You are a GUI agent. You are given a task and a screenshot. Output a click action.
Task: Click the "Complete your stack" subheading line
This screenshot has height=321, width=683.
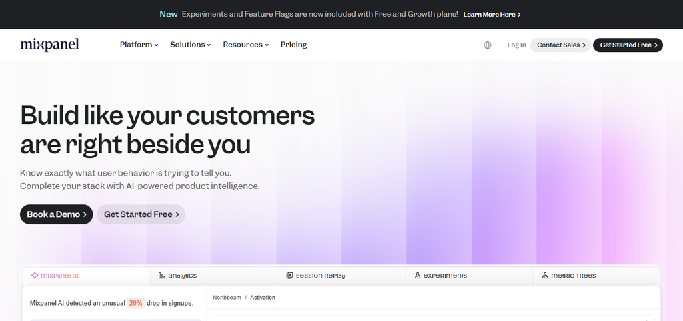click(140, 186)
